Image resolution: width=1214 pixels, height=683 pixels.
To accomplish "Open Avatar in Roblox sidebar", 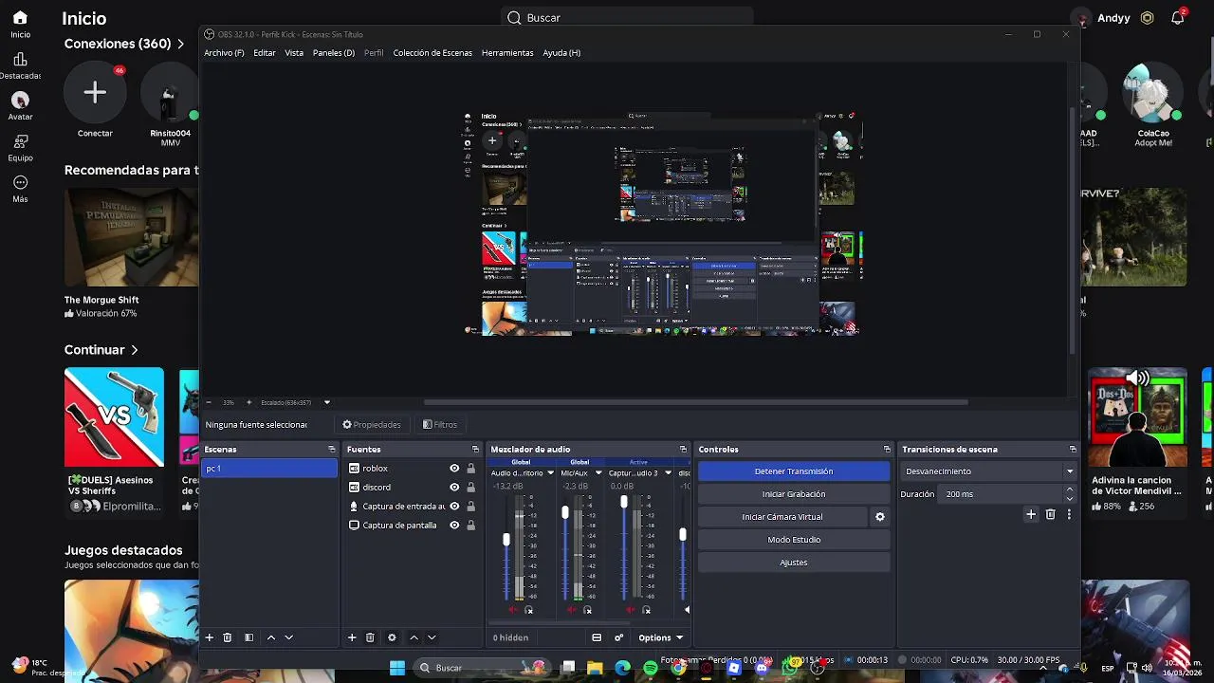I will (x=20, y=105).
